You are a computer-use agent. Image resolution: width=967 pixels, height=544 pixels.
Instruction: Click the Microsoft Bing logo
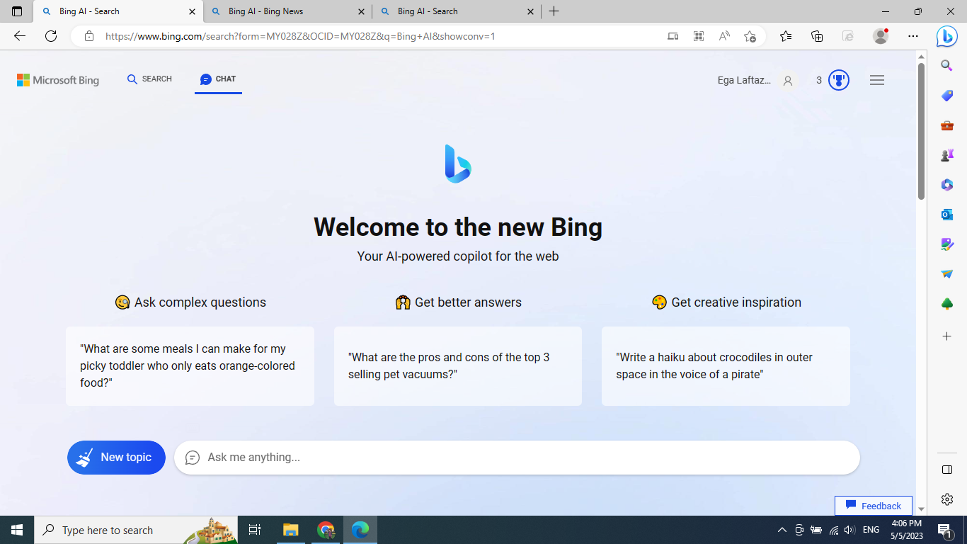[x=58, y=80]
